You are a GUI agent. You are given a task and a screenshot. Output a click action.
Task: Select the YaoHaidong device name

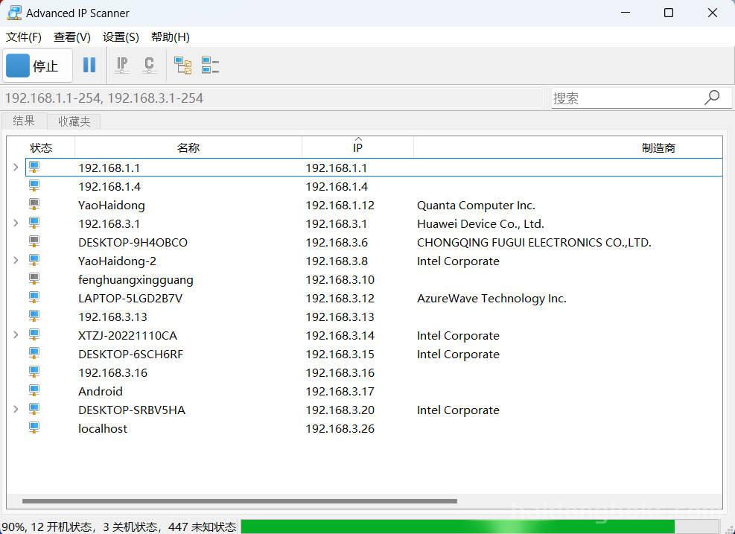pos(112,206)
